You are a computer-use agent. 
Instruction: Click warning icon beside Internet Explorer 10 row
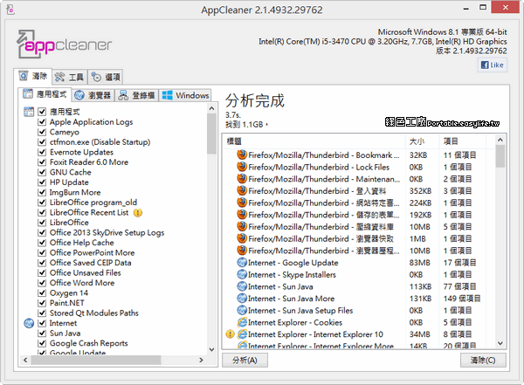click(231, 333)
